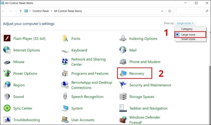Click the Recovery icon
This screenshot has height=125, width=211.
coord(123,73)
